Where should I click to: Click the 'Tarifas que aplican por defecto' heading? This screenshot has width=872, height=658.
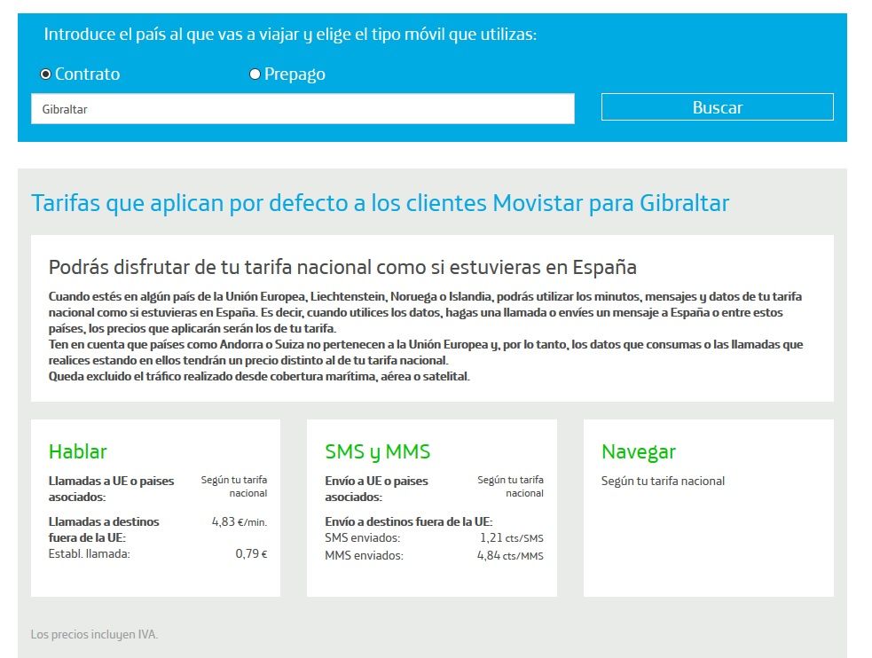(380, 203)
